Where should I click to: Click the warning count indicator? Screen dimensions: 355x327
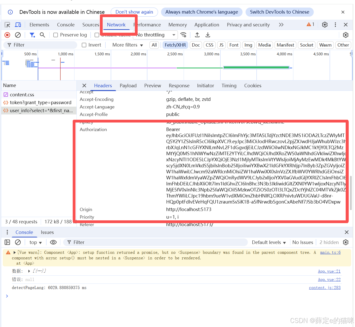pos(310,24)
